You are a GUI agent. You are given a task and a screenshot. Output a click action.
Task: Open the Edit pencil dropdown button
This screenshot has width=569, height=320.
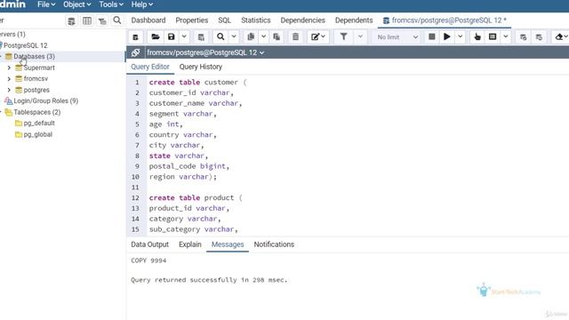318,36
